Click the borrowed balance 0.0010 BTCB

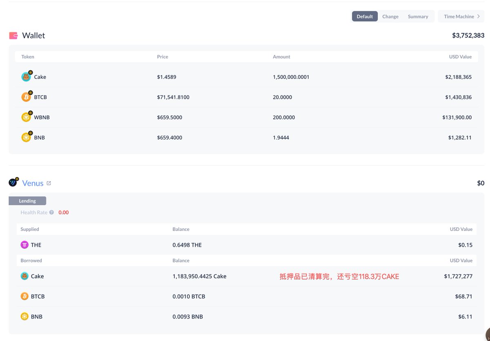pyautogui.click(x=189, y=296)
